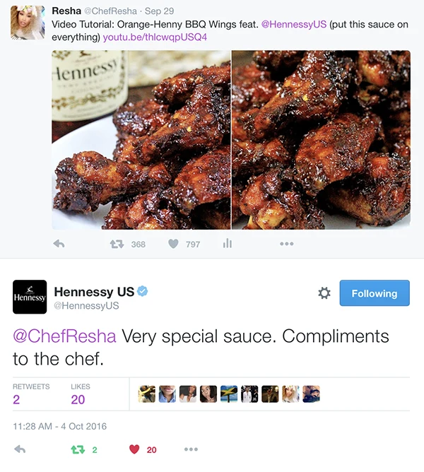Unlike the Hennessy tweet via red heart
This screenshot has height=472, width=424.
coord(134,449)
